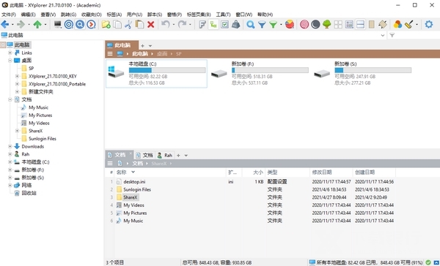Open upper pane breadcrumb hamburger menu
This screenshot has height=266, width=440.
[110, 53]
